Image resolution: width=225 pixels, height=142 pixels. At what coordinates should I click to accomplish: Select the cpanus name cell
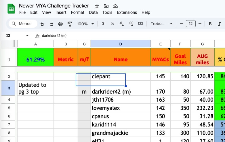tap(121, 116)
